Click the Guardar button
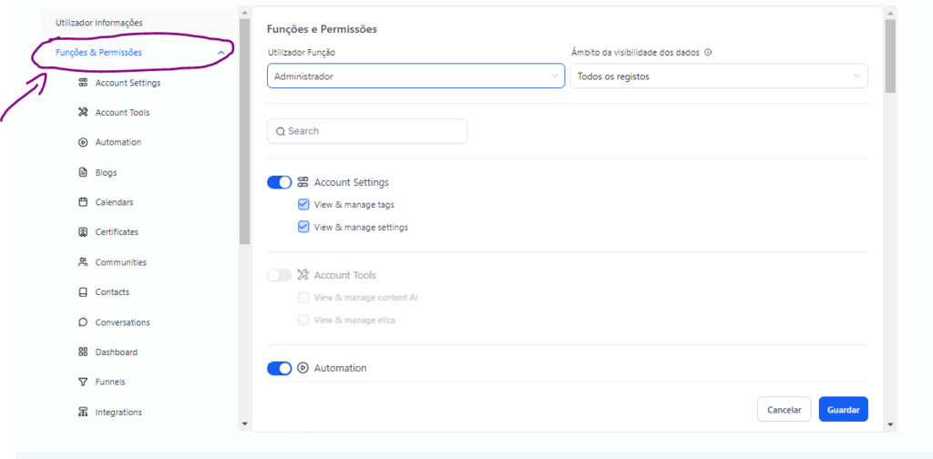Screen dimensions: 933x459 843,410
